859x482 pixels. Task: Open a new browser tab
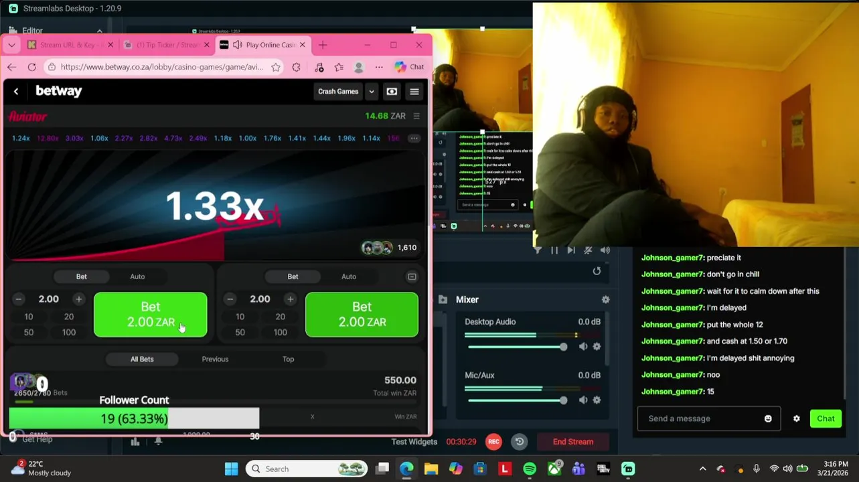pyautogui.click(x=323, y=45)
